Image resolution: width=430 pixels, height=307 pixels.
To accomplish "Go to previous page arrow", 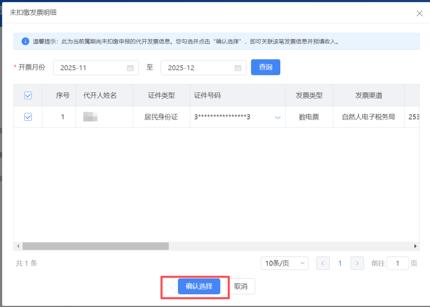I will pos(323,263).
